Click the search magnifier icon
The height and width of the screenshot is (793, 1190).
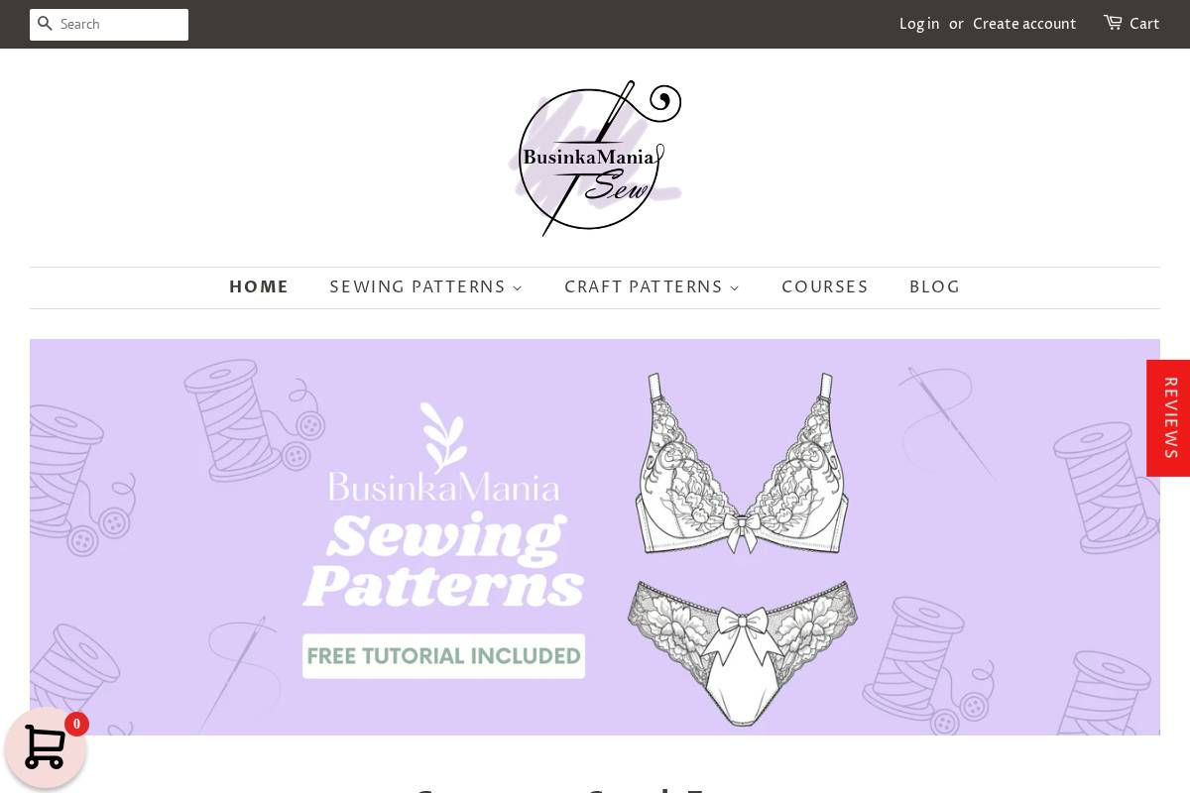pos(45,24)
